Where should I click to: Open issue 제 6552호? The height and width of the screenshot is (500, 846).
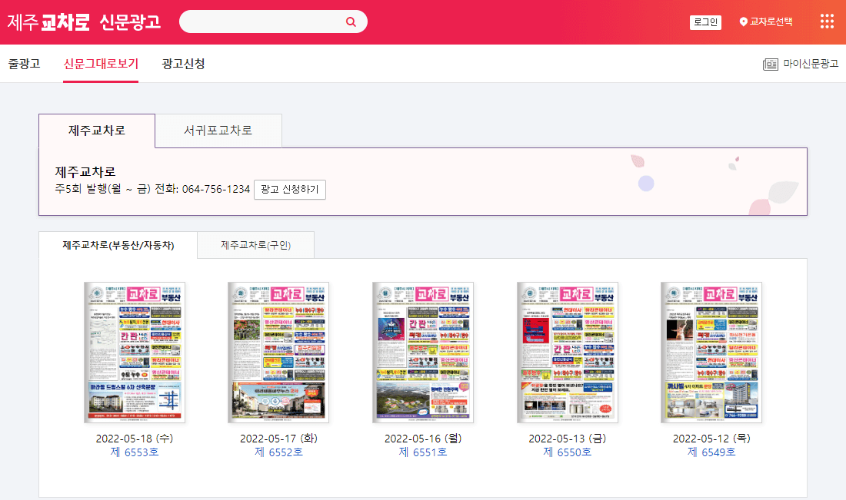(278, 453)
